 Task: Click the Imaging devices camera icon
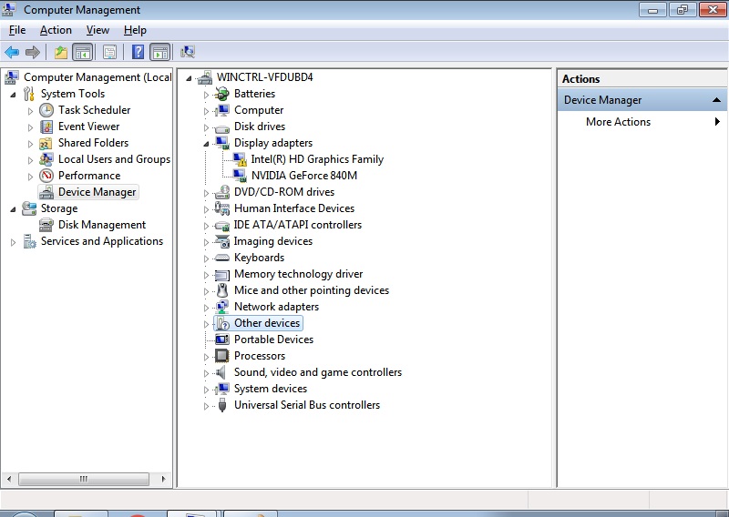[x=222, y=241]
